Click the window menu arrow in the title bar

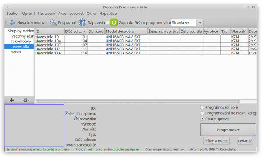pos(8,7)
